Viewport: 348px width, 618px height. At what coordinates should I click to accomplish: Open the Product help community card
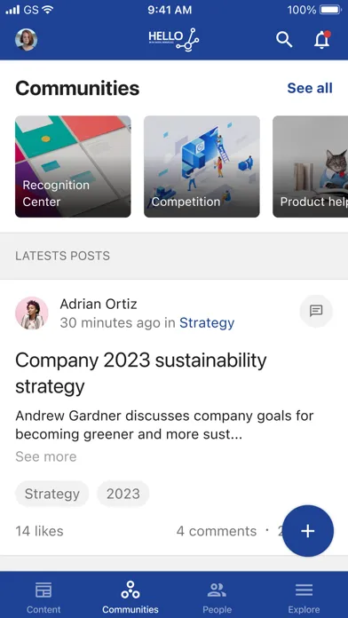(310, 166)
